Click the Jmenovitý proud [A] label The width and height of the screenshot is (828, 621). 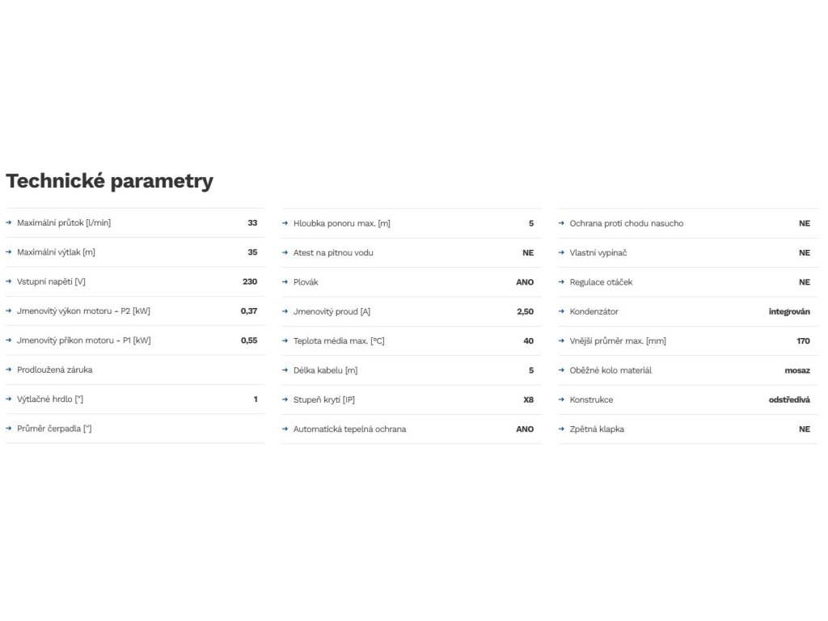pyautogui.click(x=332, y=311)
